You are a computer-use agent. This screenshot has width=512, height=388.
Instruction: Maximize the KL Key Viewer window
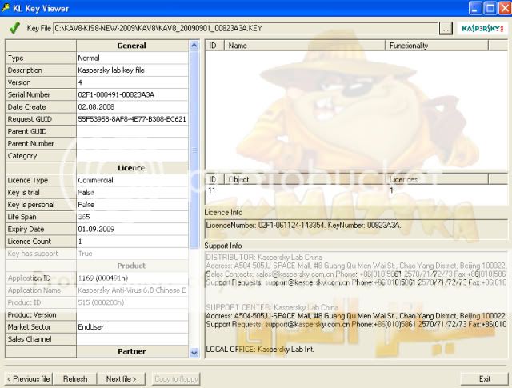point(490,8)
